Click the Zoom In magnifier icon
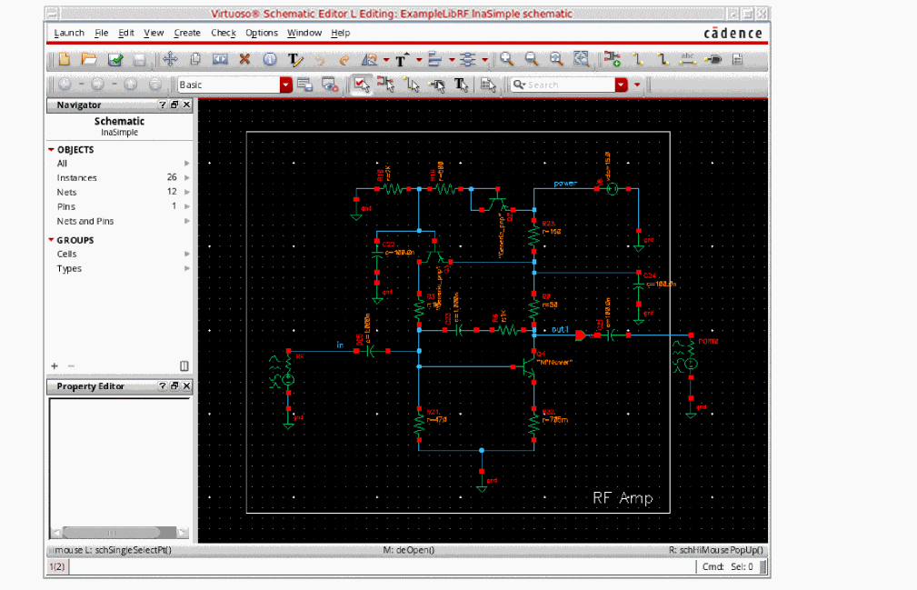This screenshot has height=590, width=917. [507, 60]
